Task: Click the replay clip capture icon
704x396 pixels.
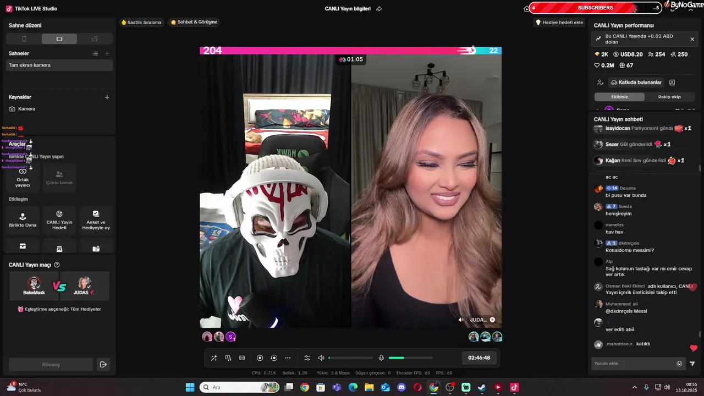Action: coord(274,358)
